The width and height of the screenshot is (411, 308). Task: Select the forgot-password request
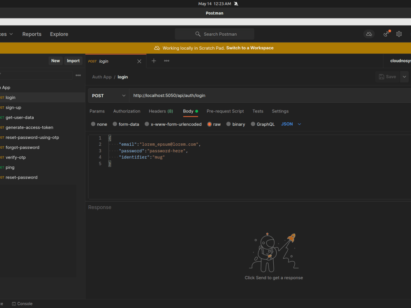pos(42,147)
